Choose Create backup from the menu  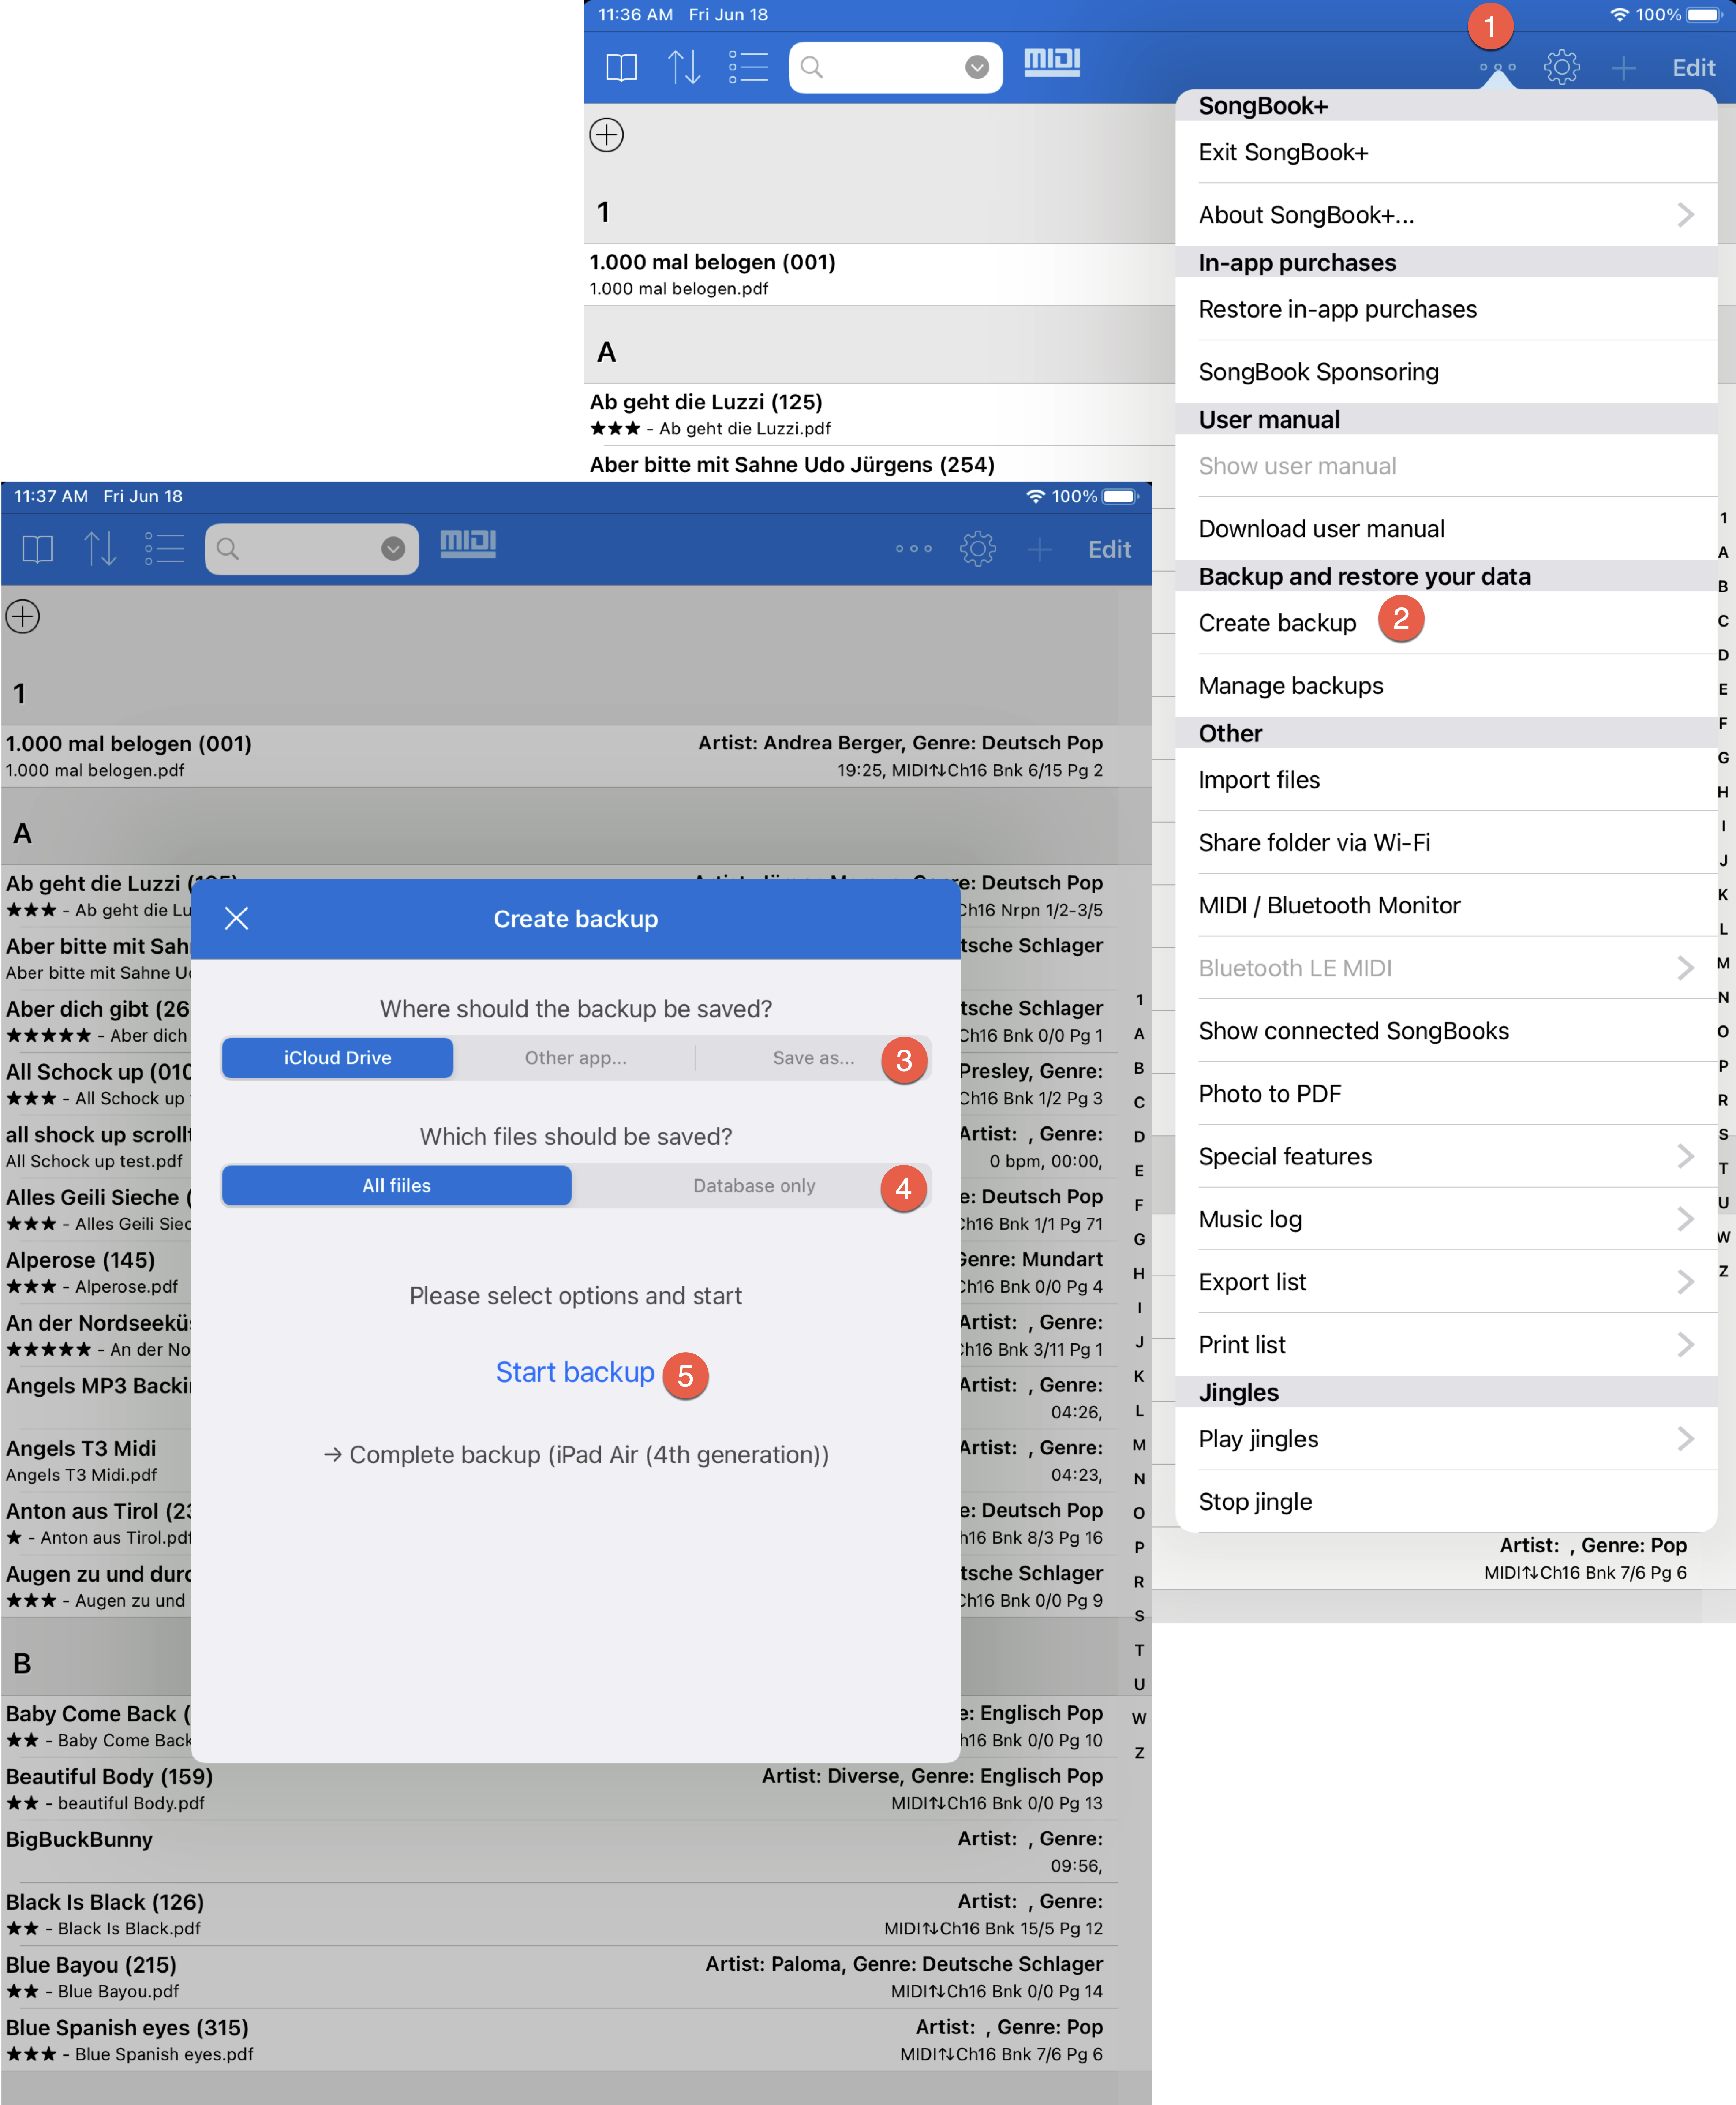[1277, 623]
